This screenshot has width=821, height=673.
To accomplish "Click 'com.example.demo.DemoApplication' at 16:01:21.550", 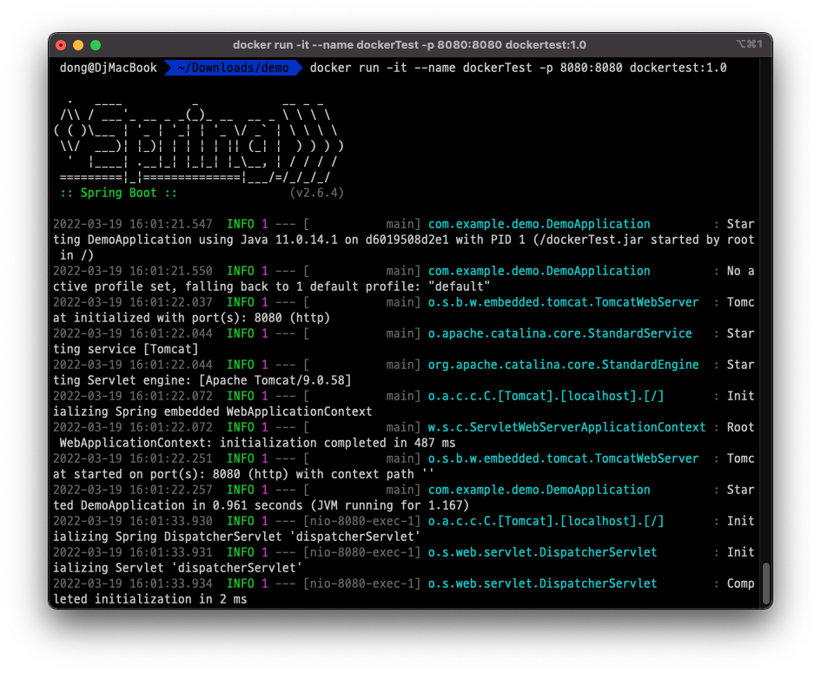I will tap(539, 271).
